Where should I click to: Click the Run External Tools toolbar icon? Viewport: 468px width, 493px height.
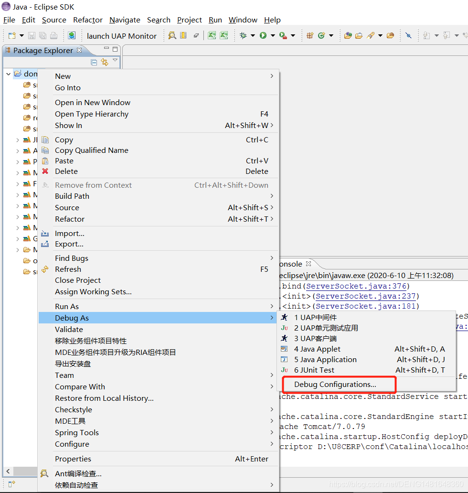coord(283,35)
